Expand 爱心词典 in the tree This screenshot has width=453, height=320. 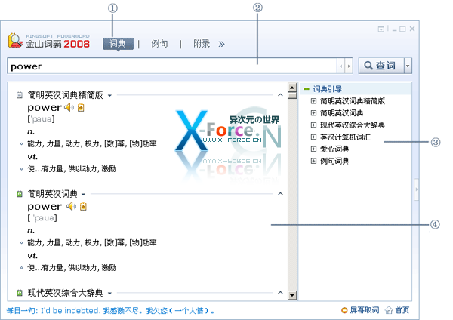click(313, 149)
